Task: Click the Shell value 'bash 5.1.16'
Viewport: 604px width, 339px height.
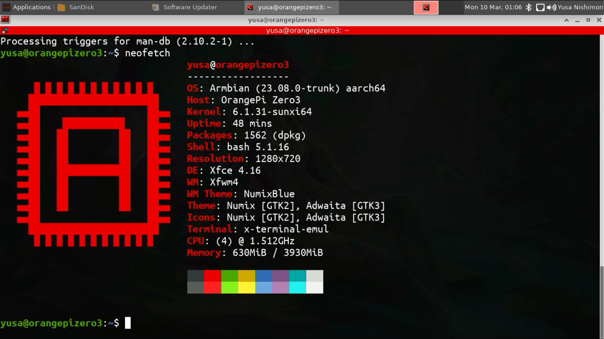Action: (x=258, y=147)
